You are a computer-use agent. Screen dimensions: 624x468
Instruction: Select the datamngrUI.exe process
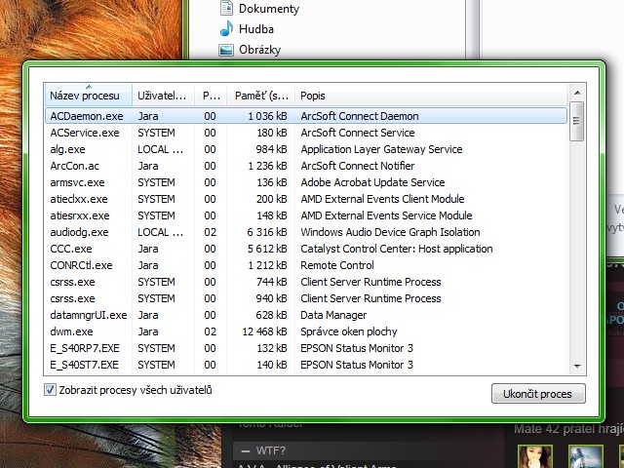(305, 315)
